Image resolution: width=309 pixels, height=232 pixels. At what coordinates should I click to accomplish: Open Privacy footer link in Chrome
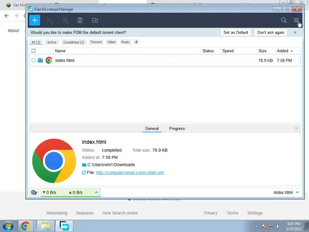211,213
